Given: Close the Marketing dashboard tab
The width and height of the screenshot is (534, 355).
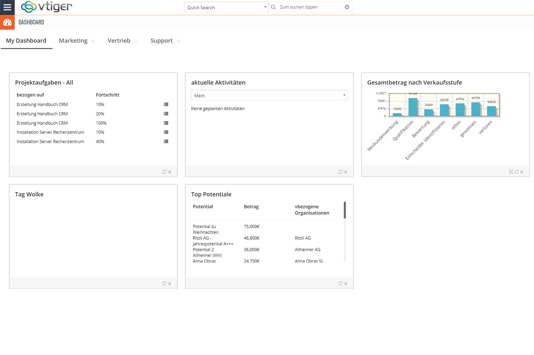Looking at the screenshot, I should coord(93,41).
